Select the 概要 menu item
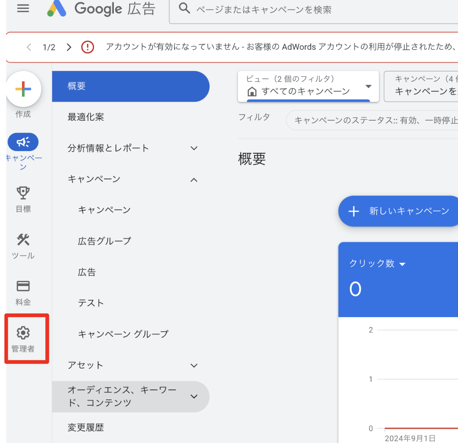The height and width of the screenshot is (443, 458). [131, 86]
